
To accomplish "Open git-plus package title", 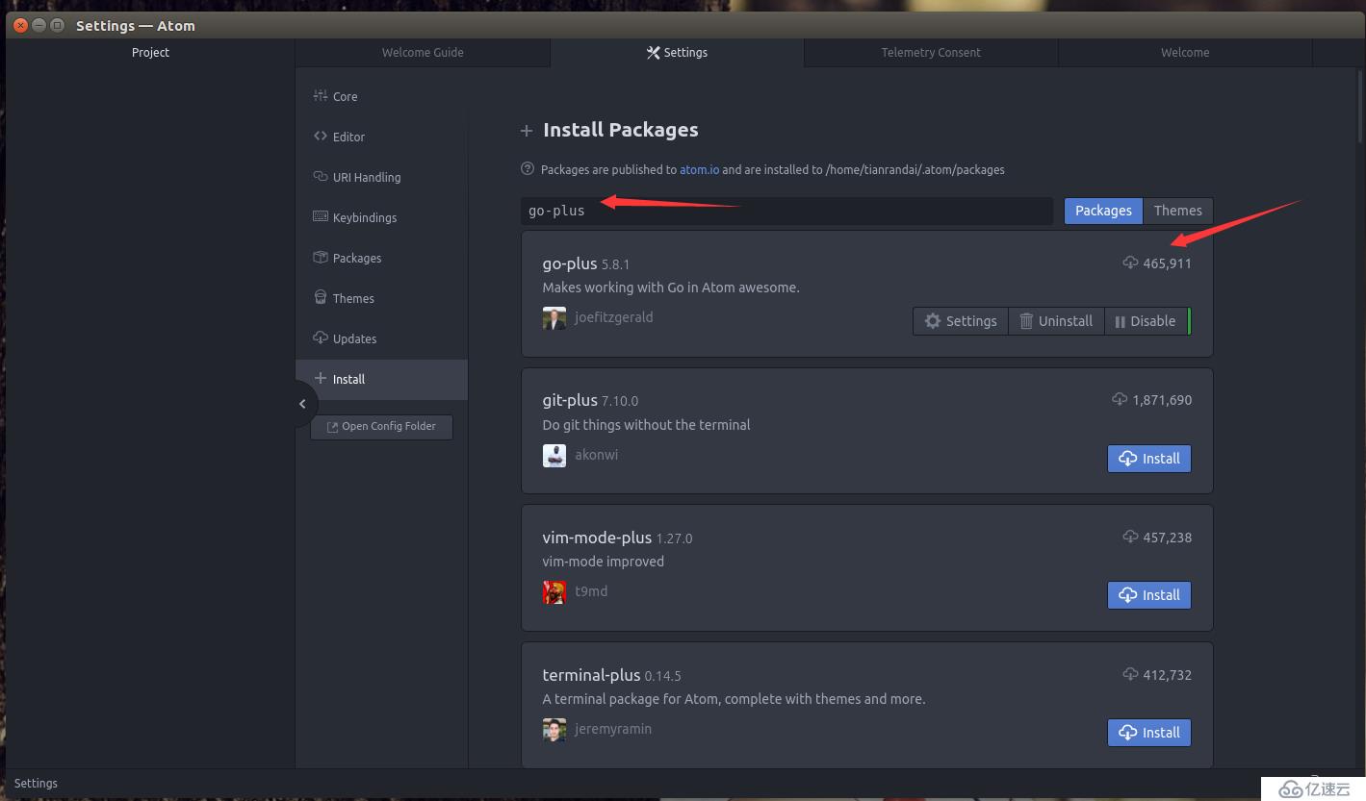I will click(x=570, y=400).
